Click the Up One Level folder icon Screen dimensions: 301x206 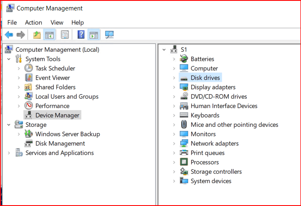click(x=37, y=35)
